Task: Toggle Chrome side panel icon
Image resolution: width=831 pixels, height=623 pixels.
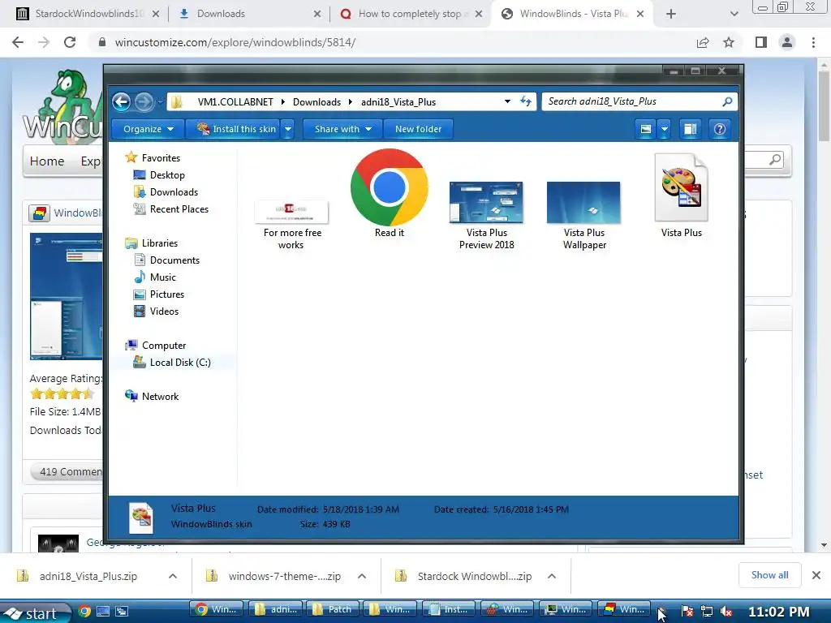Action: [761, 42]
